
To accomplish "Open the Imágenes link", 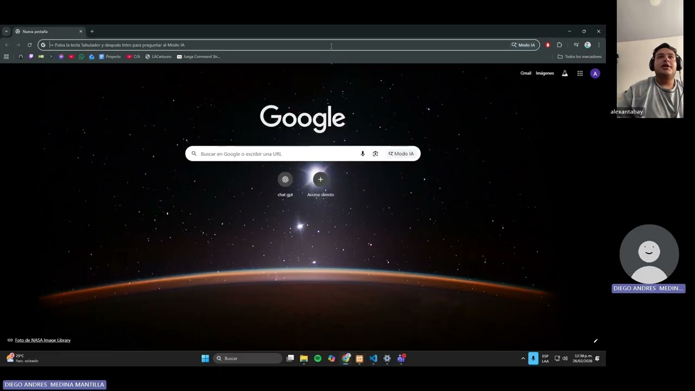I will 545,73.
